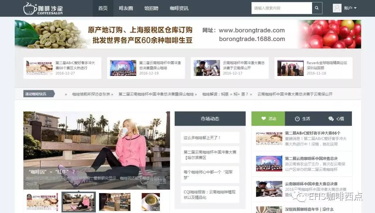The height and width of the screenshot is (213, 375).
Task: Select the 馆招聘 navigation item
Action: tap(152, 8)
